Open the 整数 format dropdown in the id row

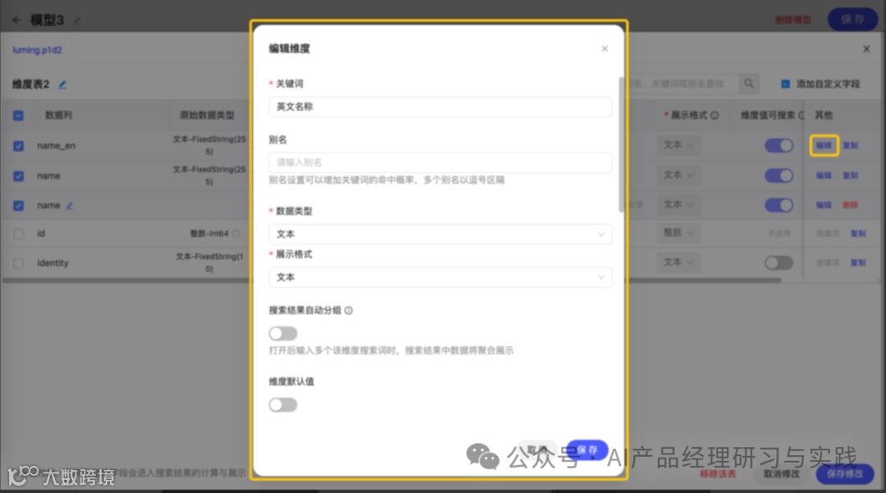coord(678,233)
